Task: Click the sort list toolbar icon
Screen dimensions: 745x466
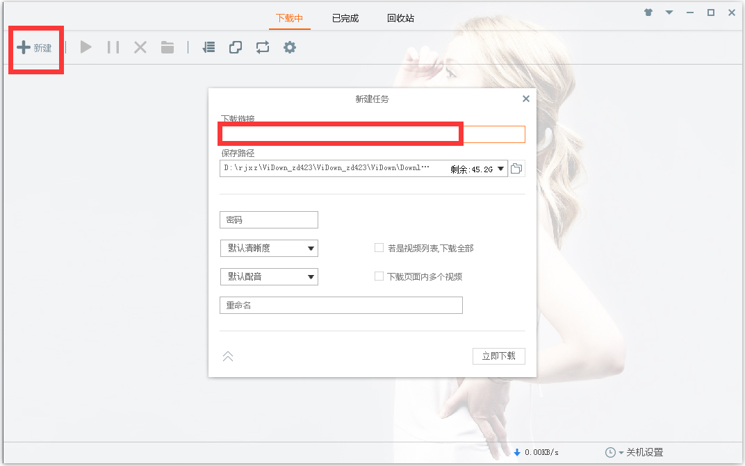Action: [x=208, y=47]
